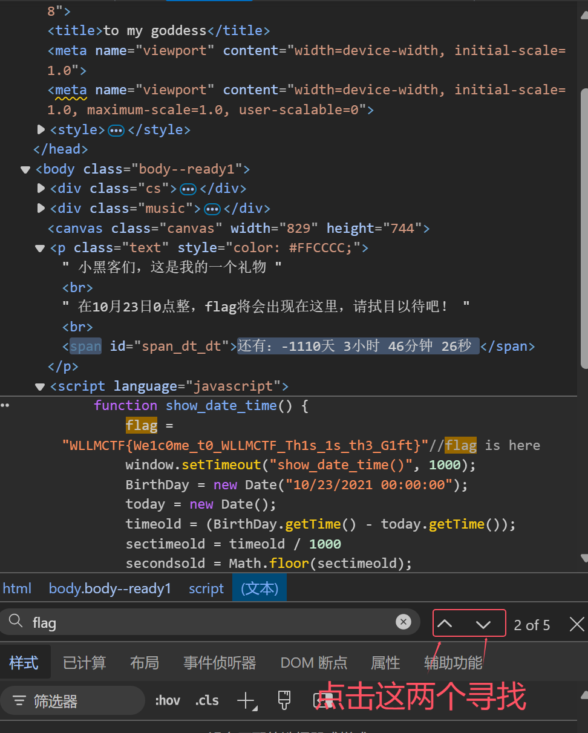Switch to the DOM 断点 tab
Screen dimensions: 588x733
(314, 662)
